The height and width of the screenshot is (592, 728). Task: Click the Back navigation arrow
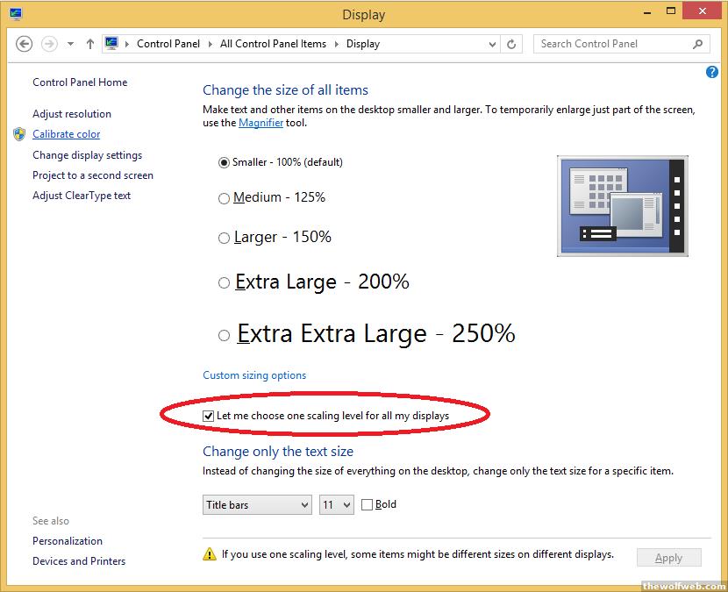click(x=25, y=44)
